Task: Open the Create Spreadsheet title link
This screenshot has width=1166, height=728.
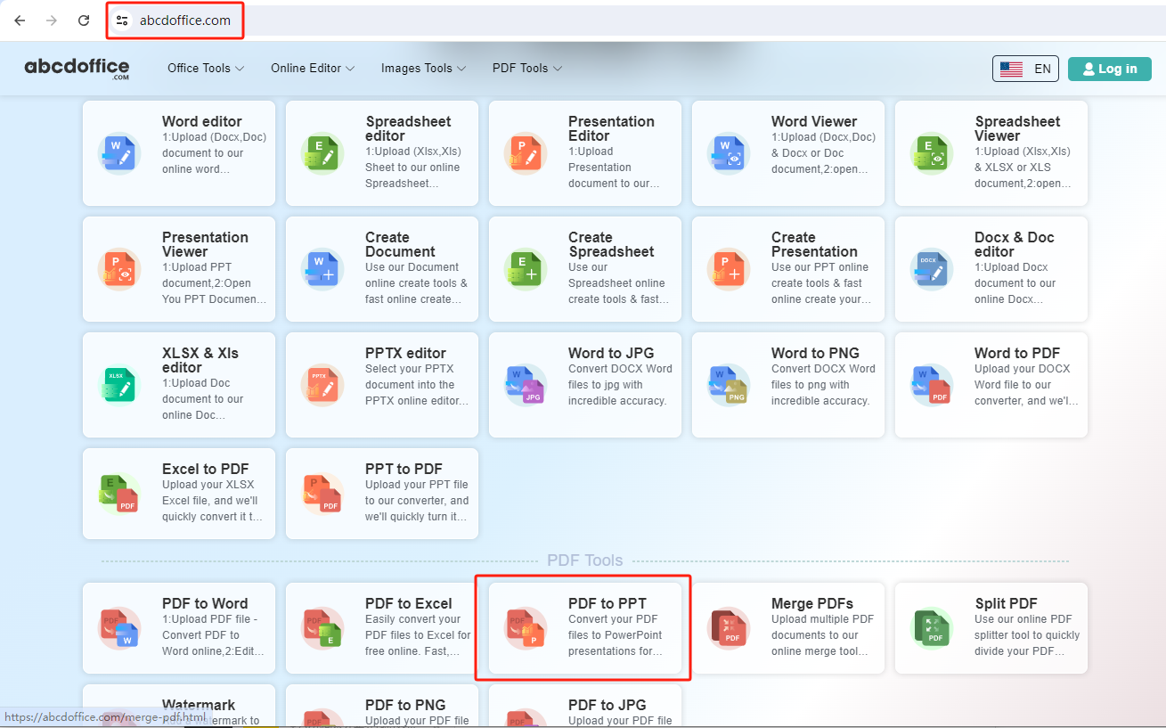Action: pyautogui.click(x=611, y=244)
